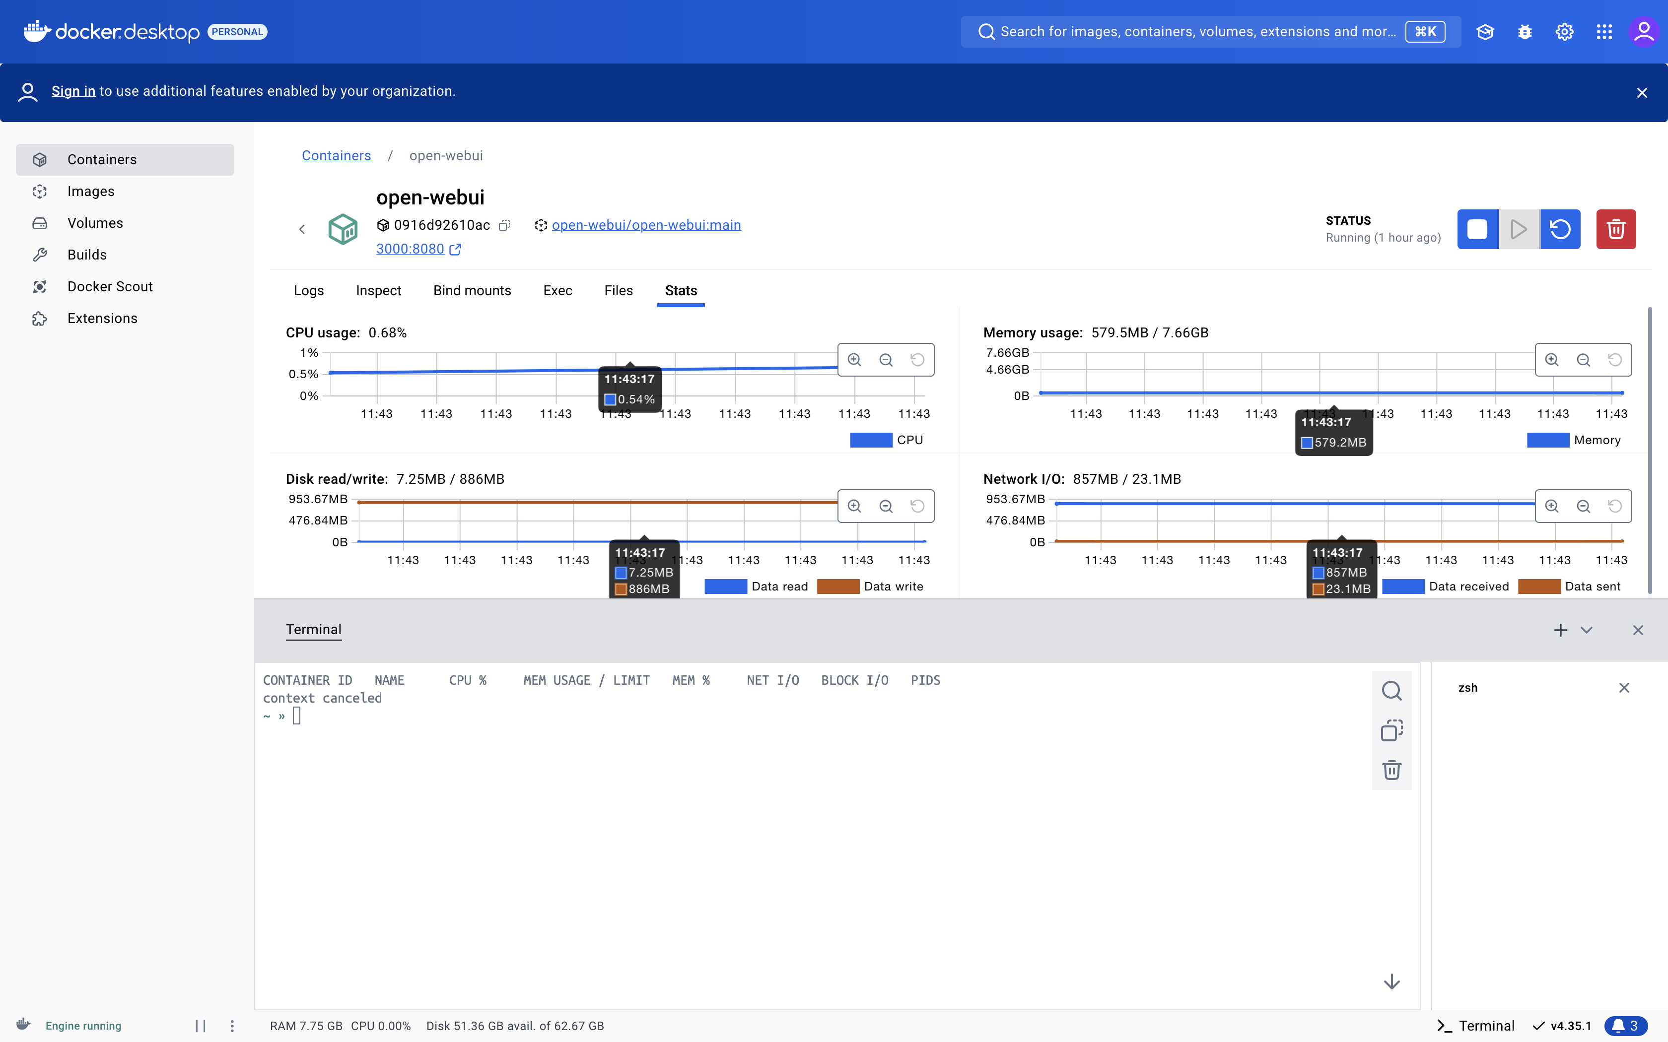Zoom out on the Disk read/write chart
This screenshot has height=1042, width=1668.
pyautogui.click(x=887, y=507)
